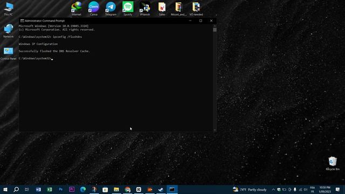Open Windows Security tray icon
This screenshot has height=194, width=345.
coord(279,190)
